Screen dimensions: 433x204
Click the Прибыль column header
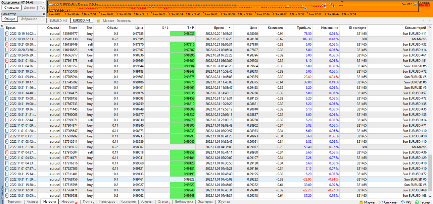(304, 28)
